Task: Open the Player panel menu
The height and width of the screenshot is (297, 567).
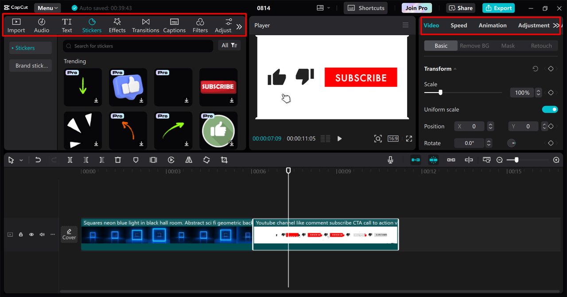Action: [x=405, y=25]
